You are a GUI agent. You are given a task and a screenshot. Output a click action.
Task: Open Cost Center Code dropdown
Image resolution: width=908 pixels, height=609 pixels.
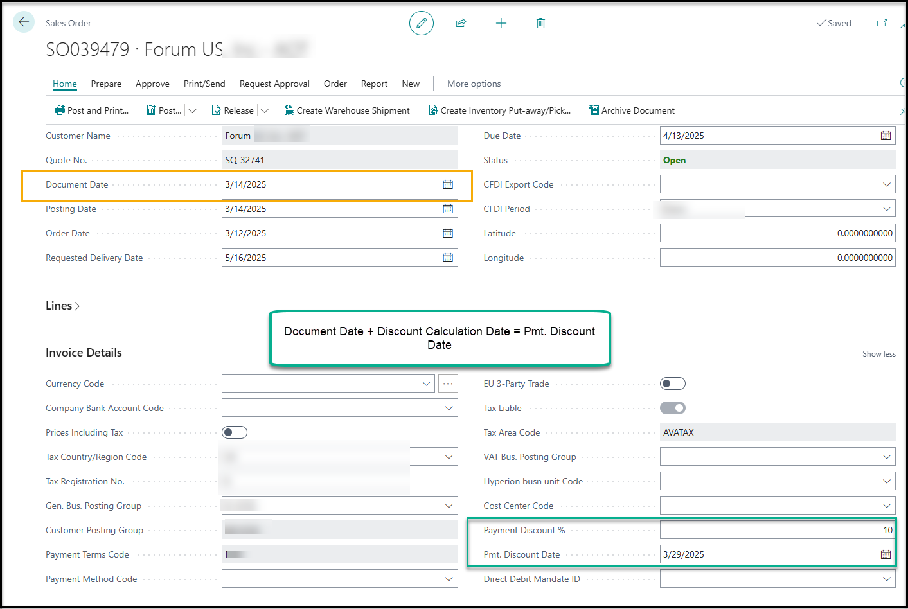point(887,506)
